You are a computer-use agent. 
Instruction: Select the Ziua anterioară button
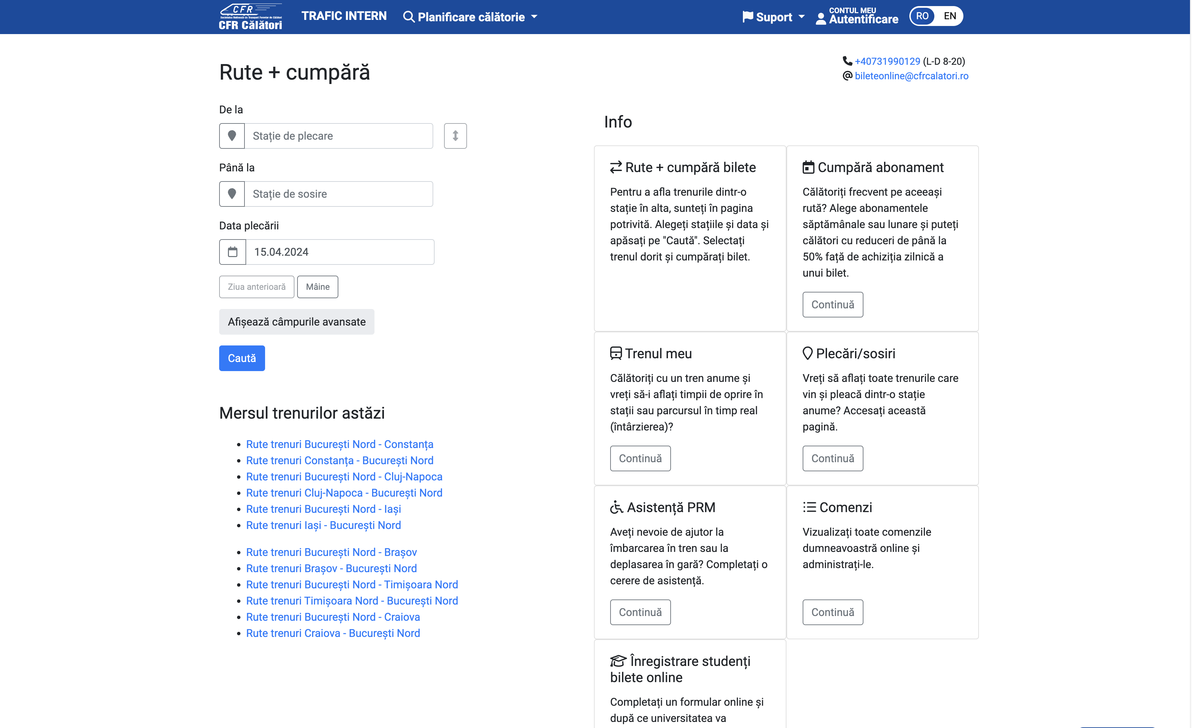(x=257, y=287)
